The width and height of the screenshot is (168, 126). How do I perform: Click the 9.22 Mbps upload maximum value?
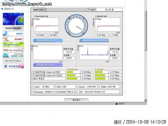click(x=115, y=75)
